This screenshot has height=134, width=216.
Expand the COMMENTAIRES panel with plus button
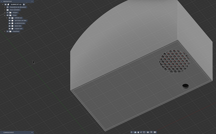point(32,132)
